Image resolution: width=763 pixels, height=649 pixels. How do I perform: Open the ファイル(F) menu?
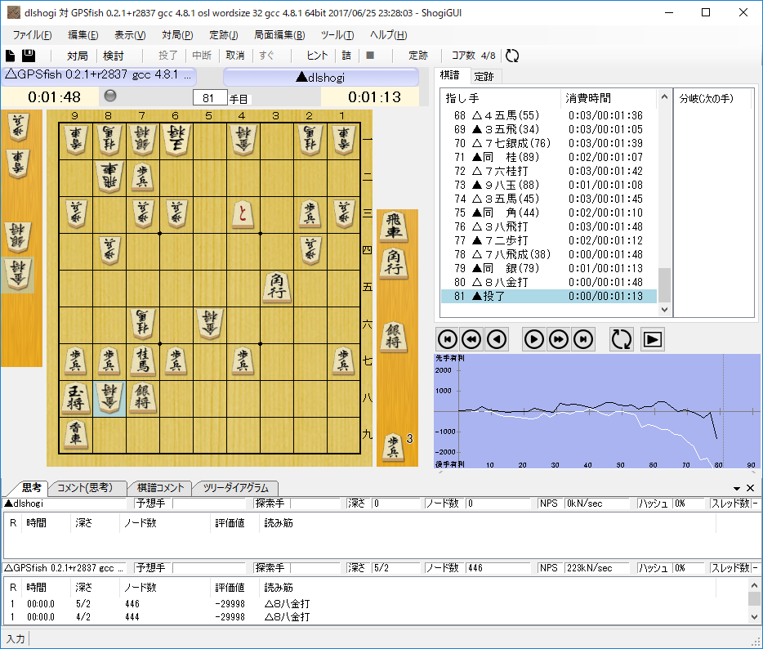[32, 35]
